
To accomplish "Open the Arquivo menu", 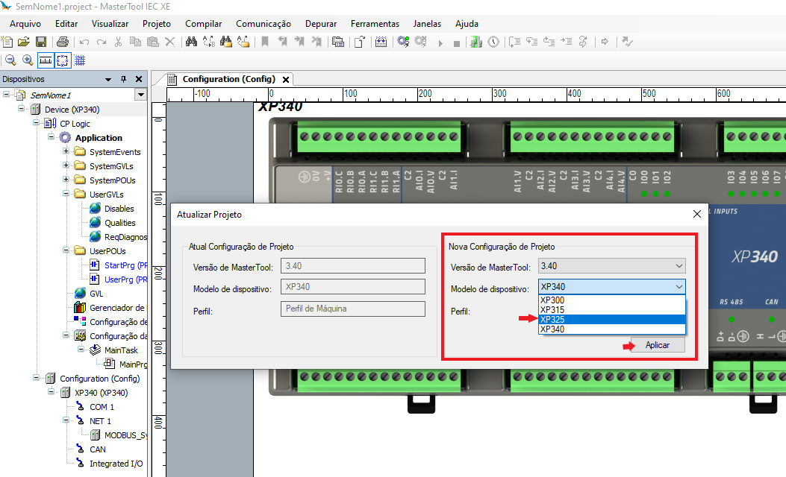I will (25, 24).
